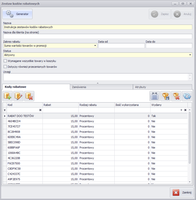Toggle Wymagane wszystkie towary w koszyku
The image size is (196, 200).
click(5, 61)
